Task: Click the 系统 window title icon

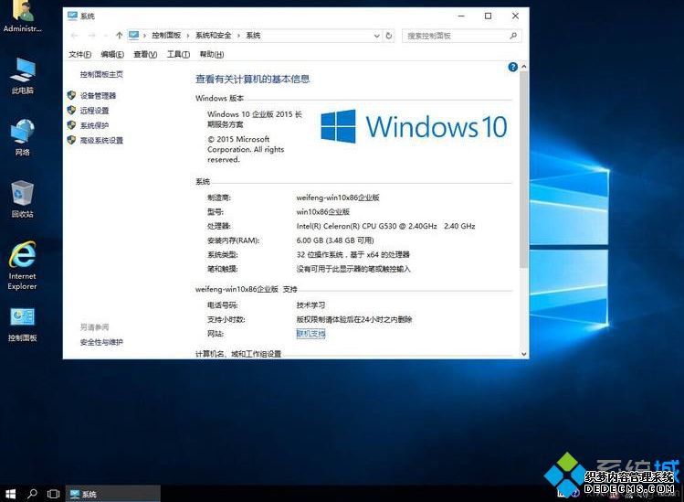Action: [72, 16]
